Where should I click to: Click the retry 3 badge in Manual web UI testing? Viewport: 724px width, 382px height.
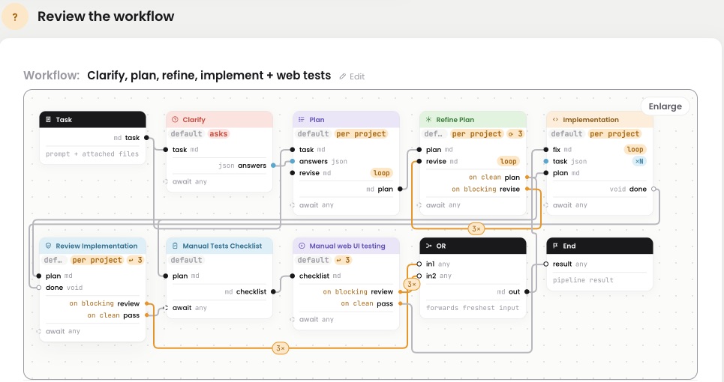click(x=343, y=260)
